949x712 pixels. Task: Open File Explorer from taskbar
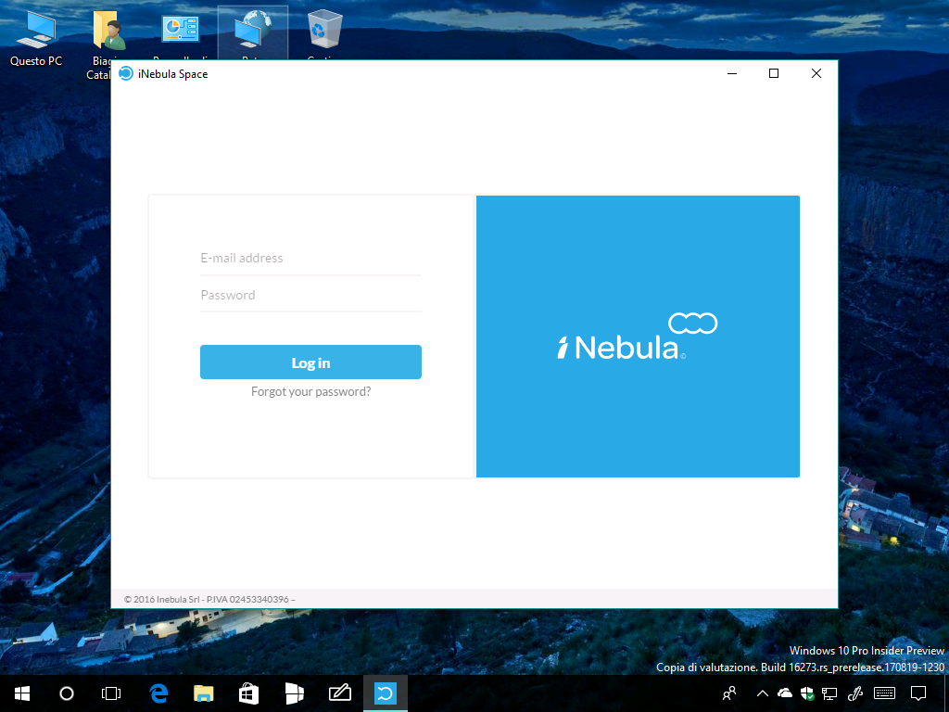[x=203, y=693]
